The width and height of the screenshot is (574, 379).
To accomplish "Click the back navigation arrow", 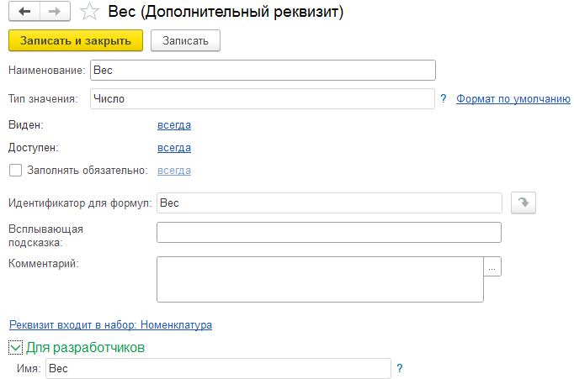I will [24, 13].
